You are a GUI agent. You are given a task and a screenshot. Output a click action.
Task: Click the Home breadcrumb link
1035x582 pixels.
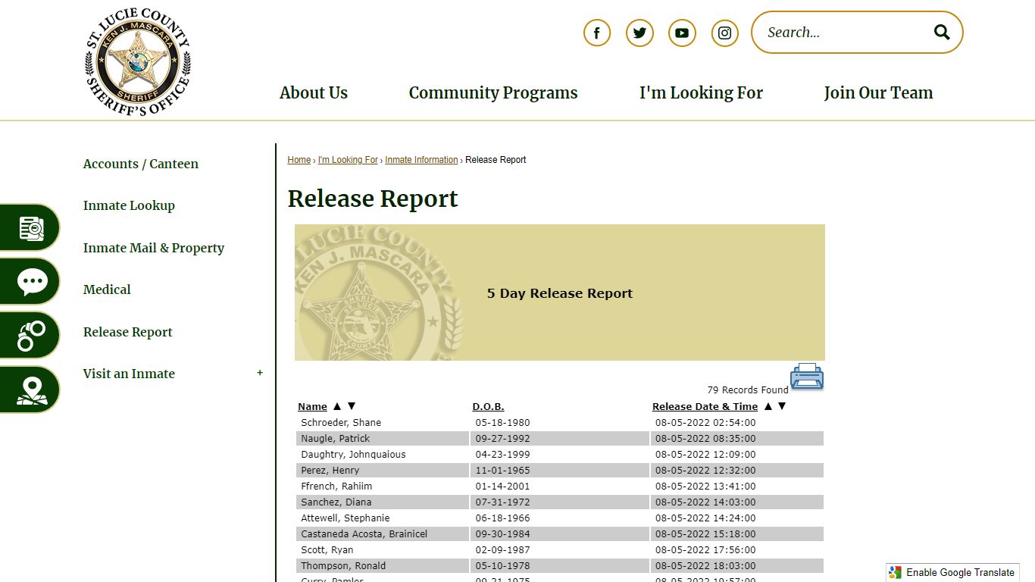coord(299,160)
